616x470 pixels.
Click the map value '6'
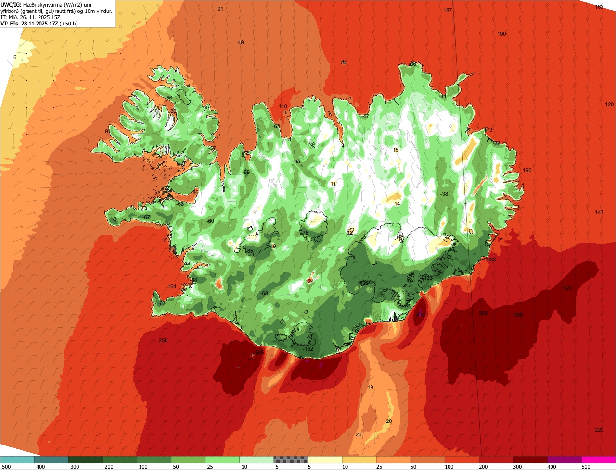(x=15, y=57)
